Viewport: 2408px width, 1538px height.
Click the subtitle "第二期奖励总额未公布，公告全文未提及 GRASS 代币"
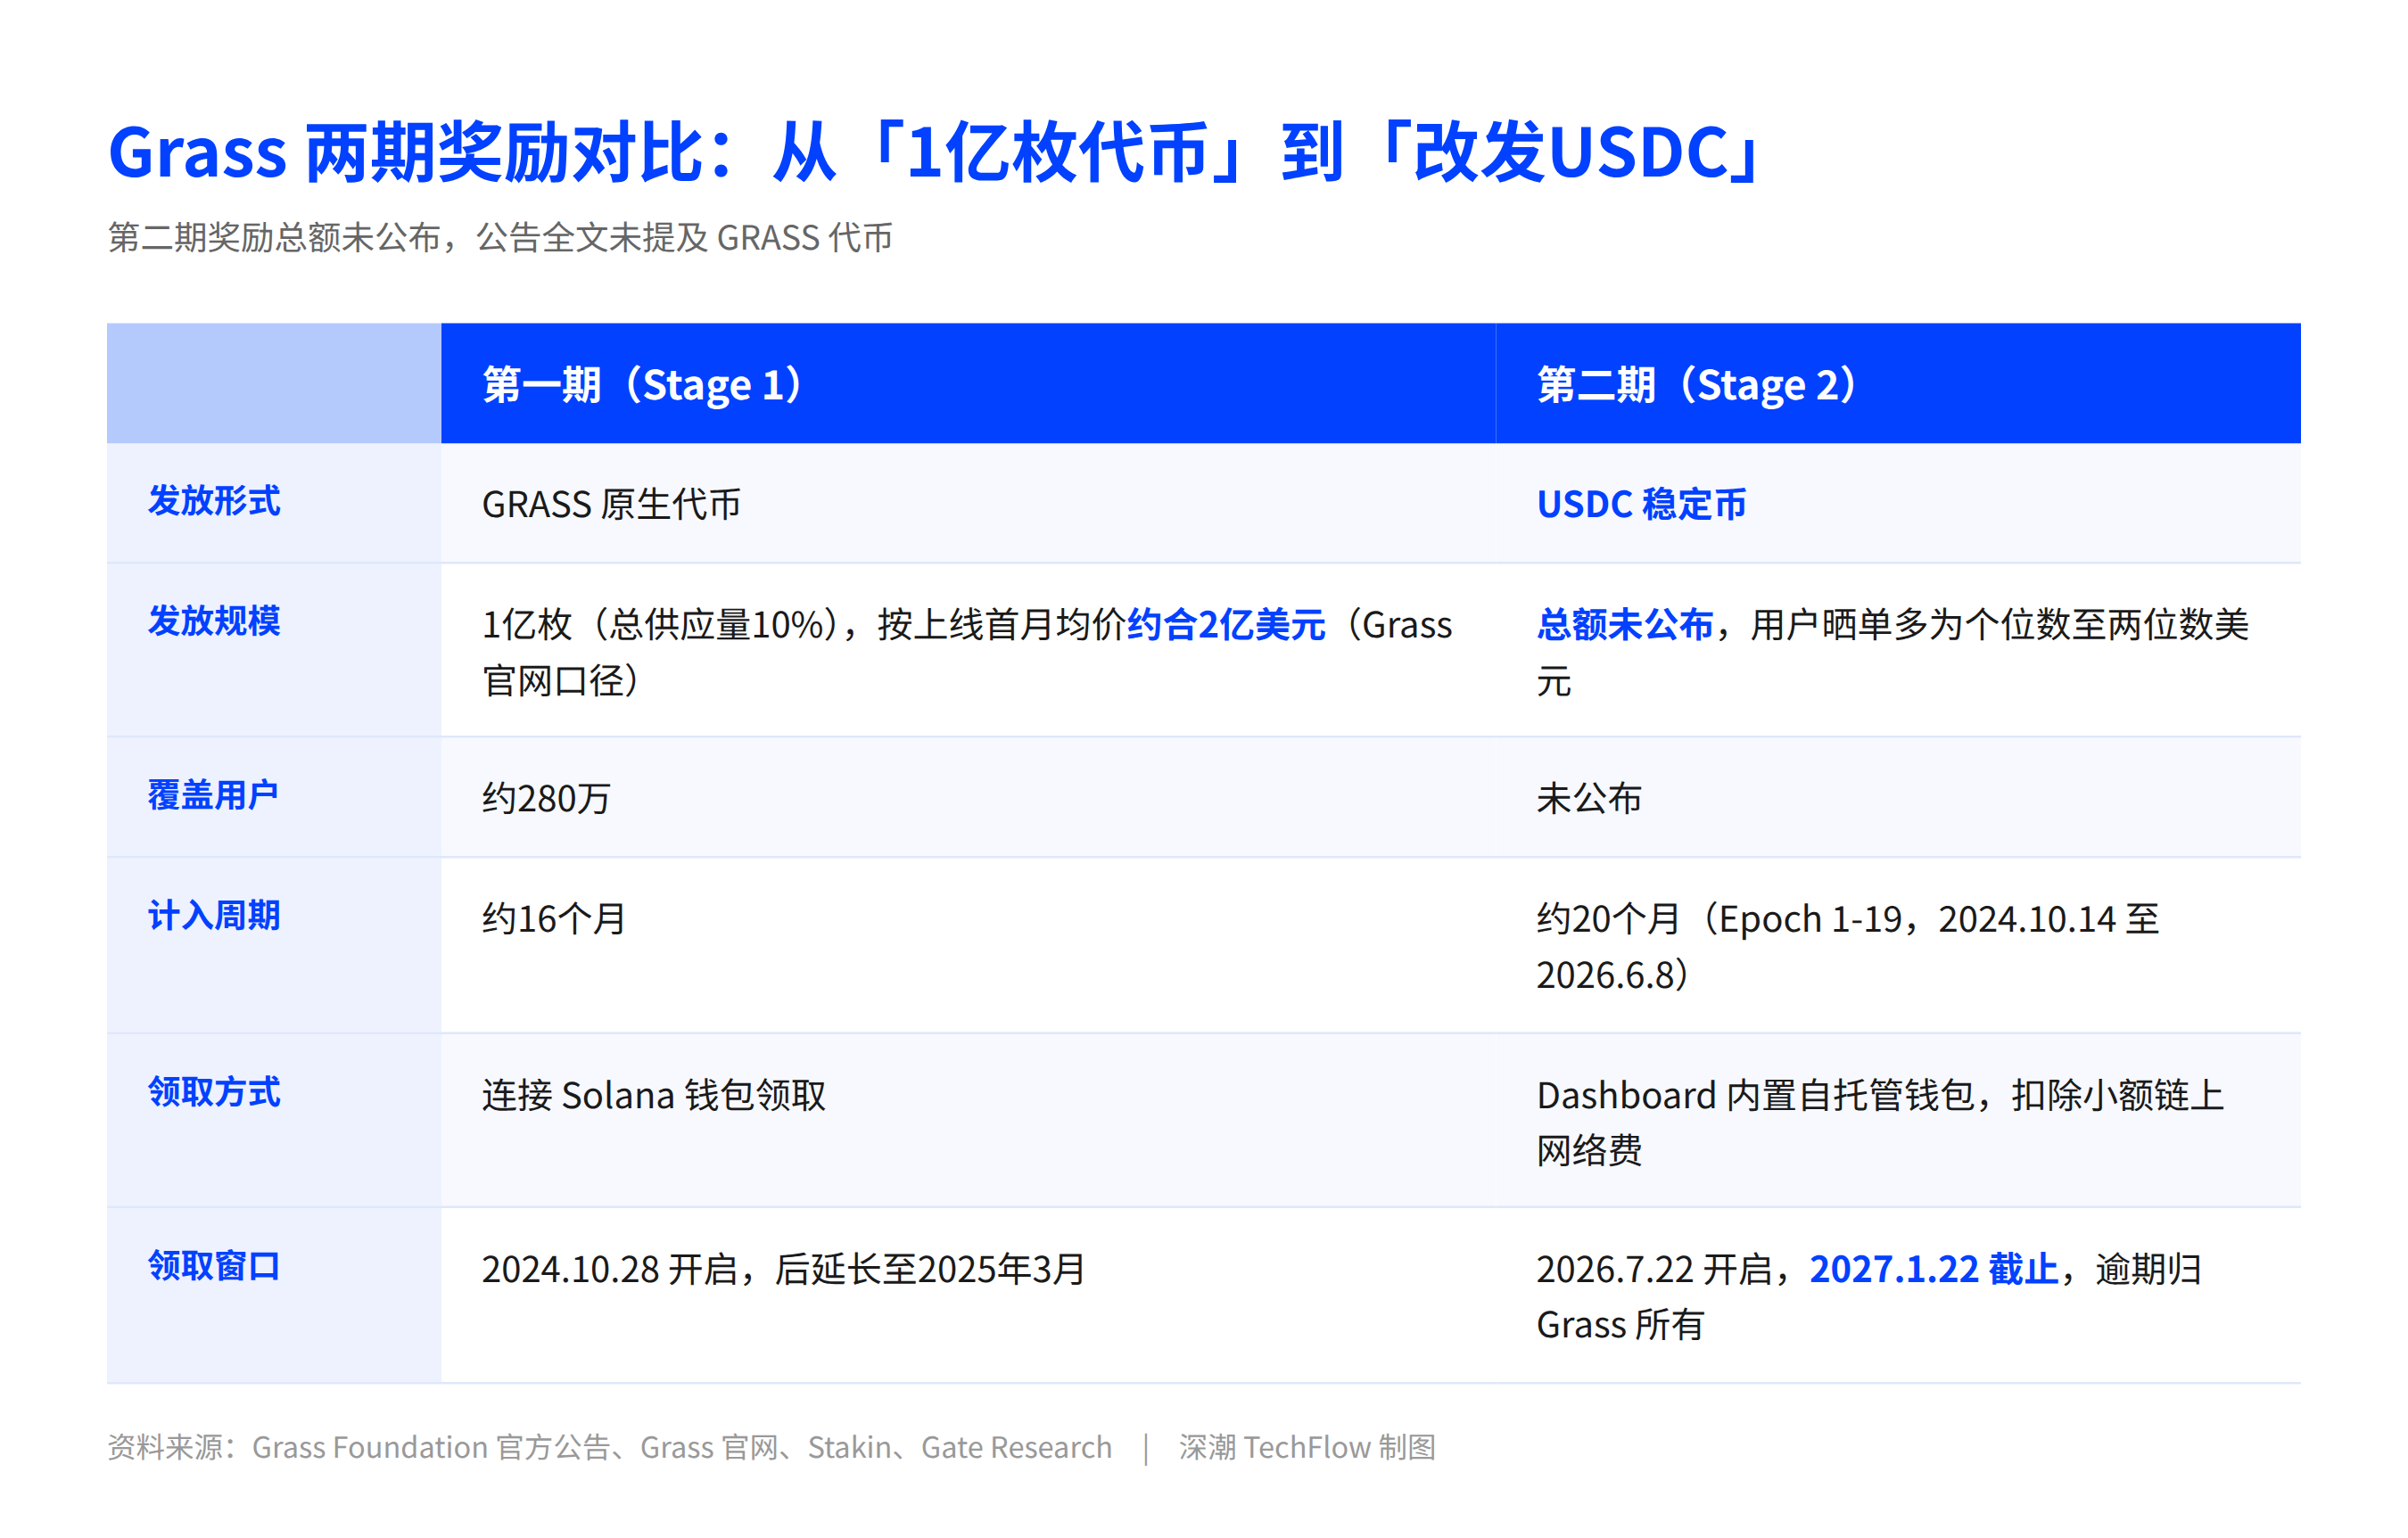[x=500, y=238]
